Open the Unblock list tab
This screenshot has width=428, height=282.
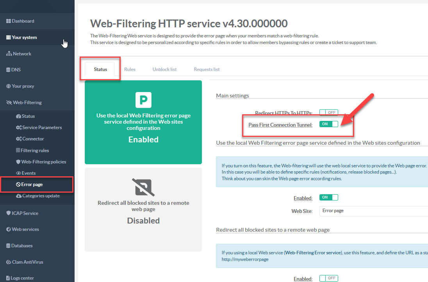pyautogui.click(x=164, y=69)
